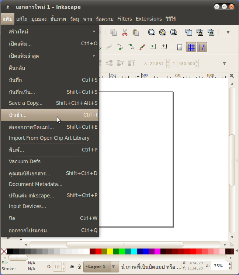Open the ข้อความ menu

tap(104, 19)
